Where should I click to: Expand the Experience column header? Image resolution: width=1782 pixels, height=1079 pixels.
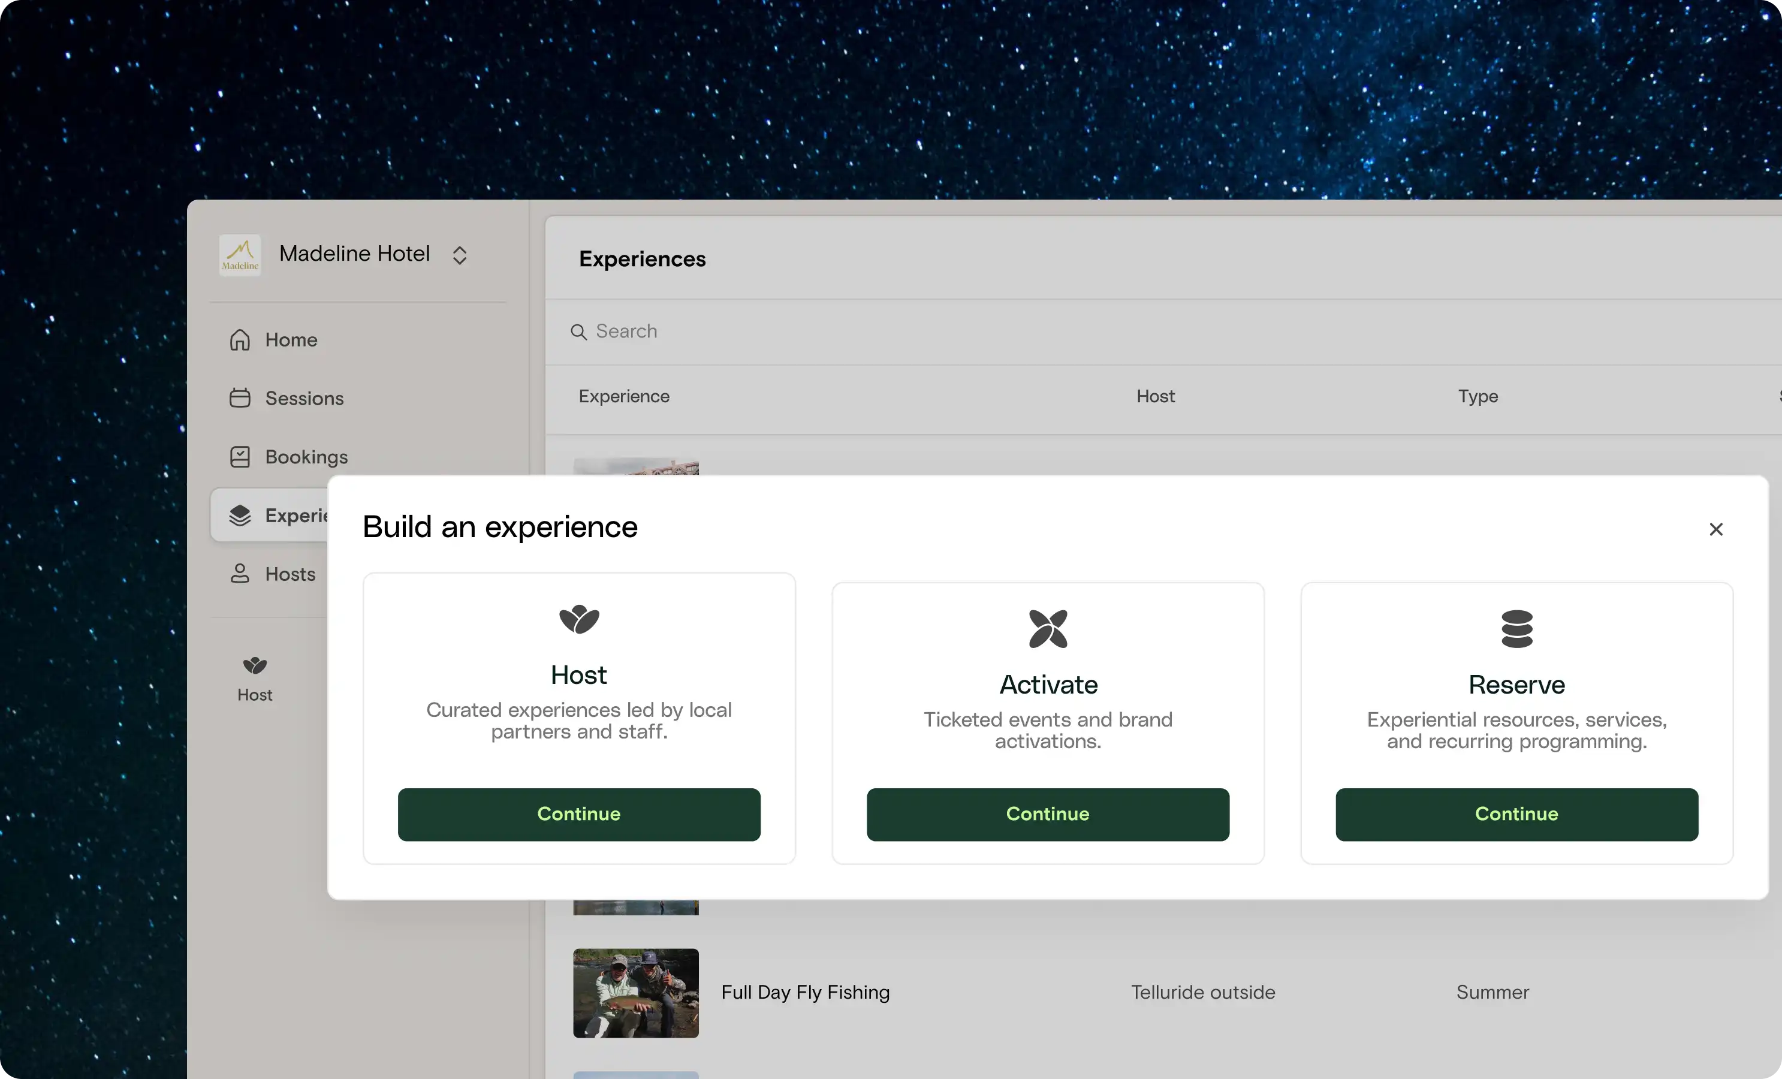[623, 396]
